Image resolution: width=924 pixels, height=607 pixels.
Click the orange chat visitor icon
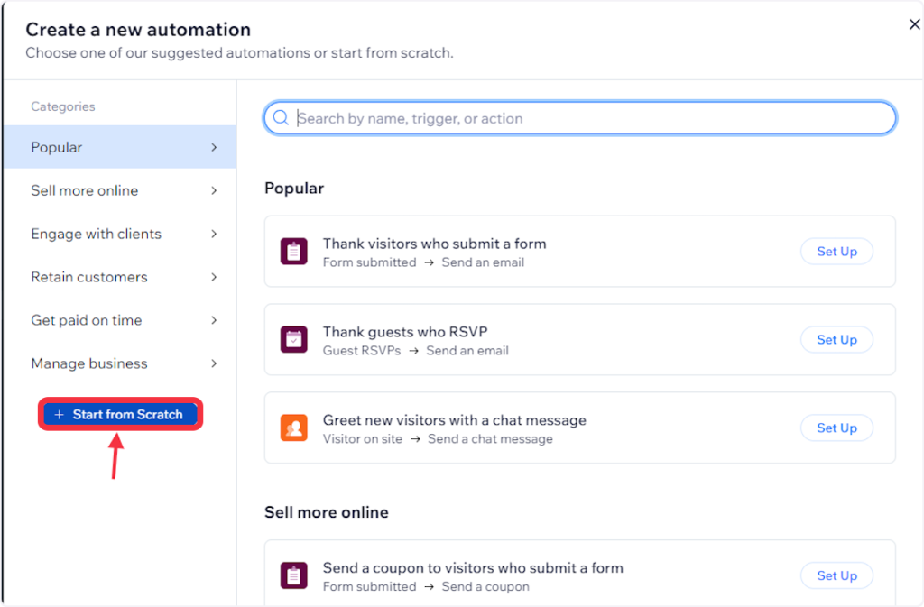pyautogui.click(x=293, y=428)
